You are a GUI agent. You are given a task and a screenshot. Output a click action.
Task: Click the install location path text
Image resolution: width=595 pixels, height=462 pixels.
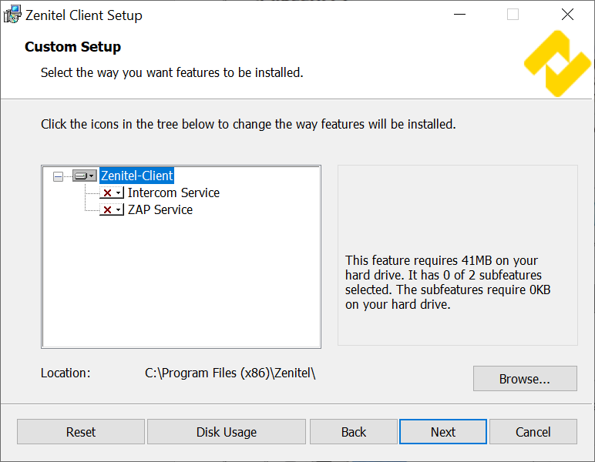[x=230, y=373]
